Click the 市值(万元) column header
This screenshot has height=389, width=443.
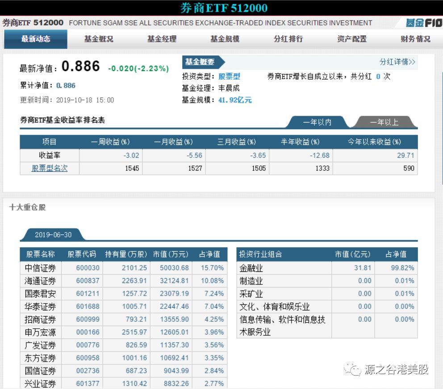pos(171,254)
